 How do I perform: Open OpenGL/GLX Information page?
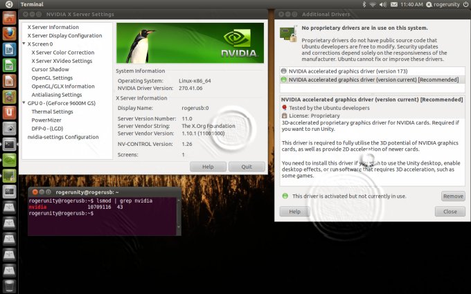(63, 86)
